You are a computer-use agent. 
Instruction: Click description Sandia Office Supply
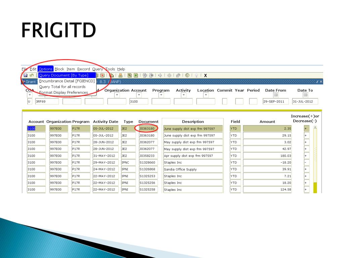(193, 169)
